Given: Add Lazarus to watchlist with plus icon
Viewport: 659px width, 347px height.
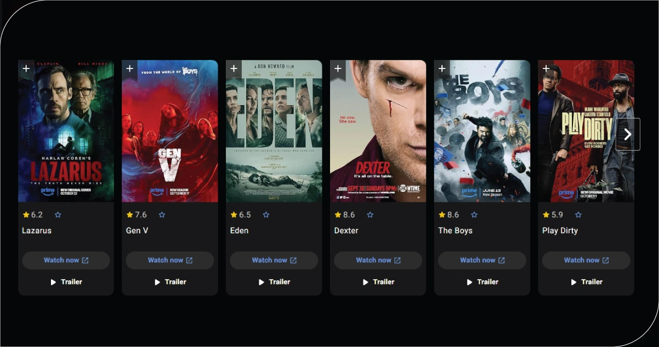Looking at the screenshot, I should click(x=26, y=69).
